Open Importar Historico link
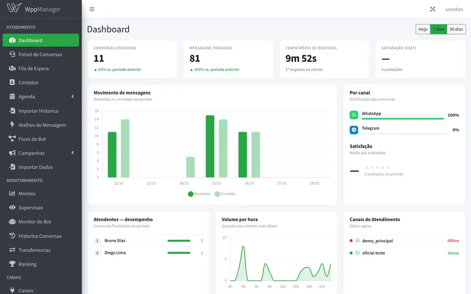The width and height of the screenshot is (471, 294). click(x=41, y=111)
